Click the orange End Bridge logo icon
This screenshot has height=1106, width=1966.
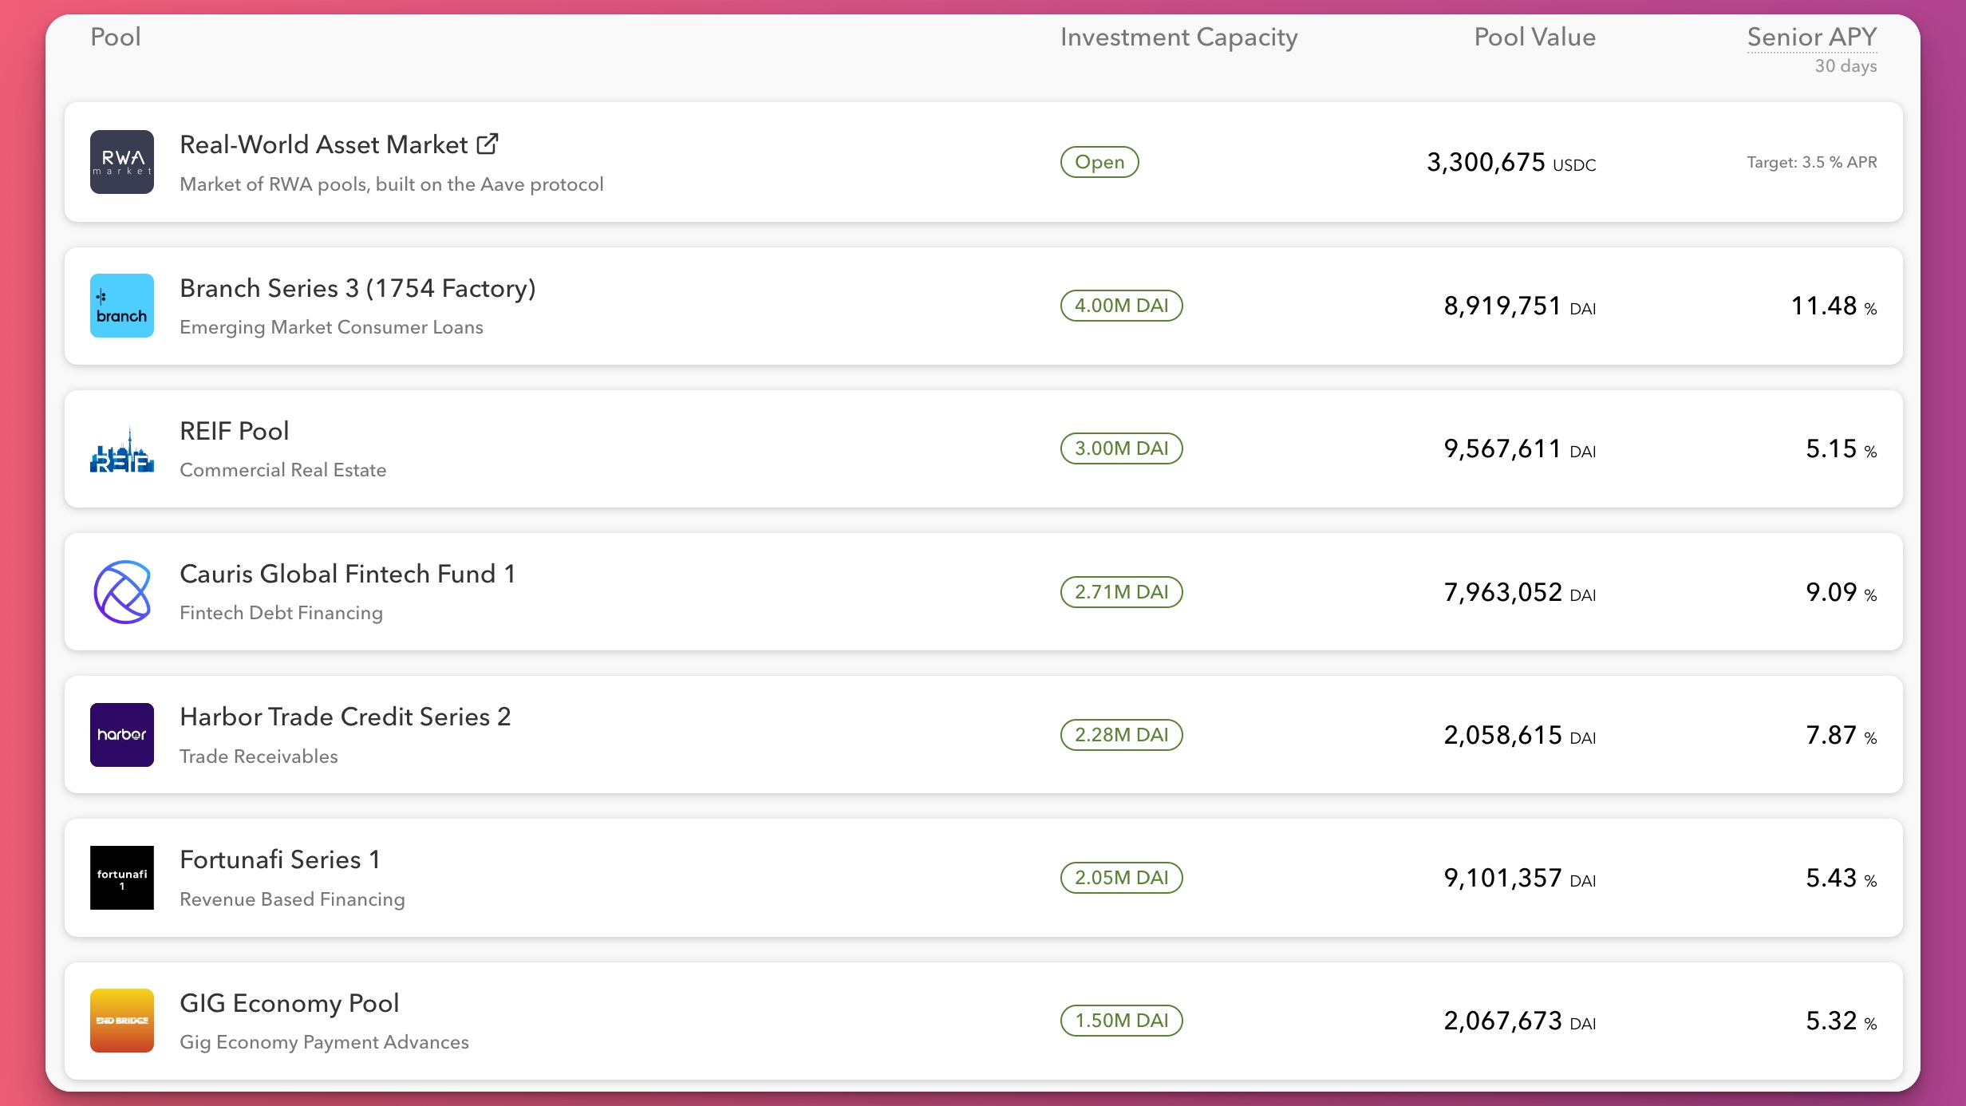pos(121,1021)
